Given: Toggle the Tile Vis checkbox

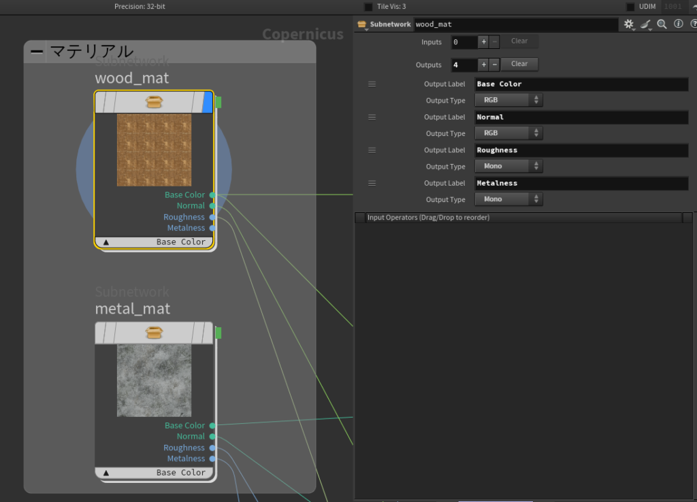Looking at the screenshot, I should (368, 7).
